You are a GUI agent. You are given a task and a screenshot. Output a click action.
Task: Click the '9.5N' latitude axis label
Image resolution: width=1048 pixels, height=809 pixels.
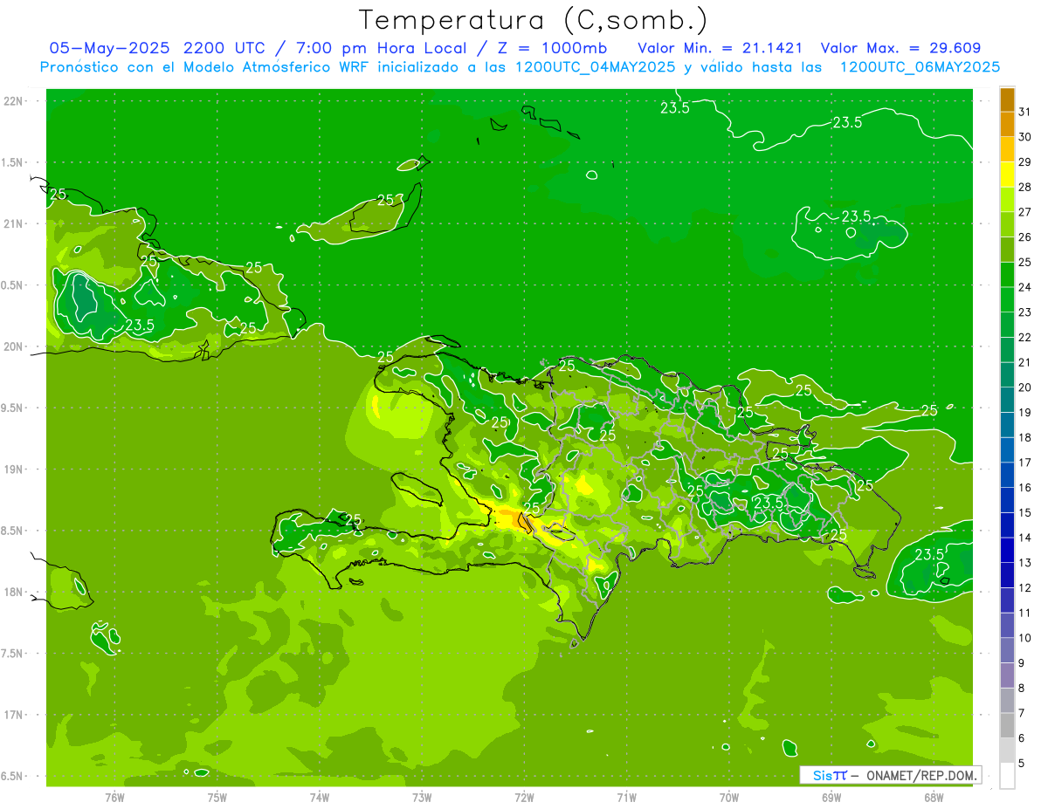[12, 408]
